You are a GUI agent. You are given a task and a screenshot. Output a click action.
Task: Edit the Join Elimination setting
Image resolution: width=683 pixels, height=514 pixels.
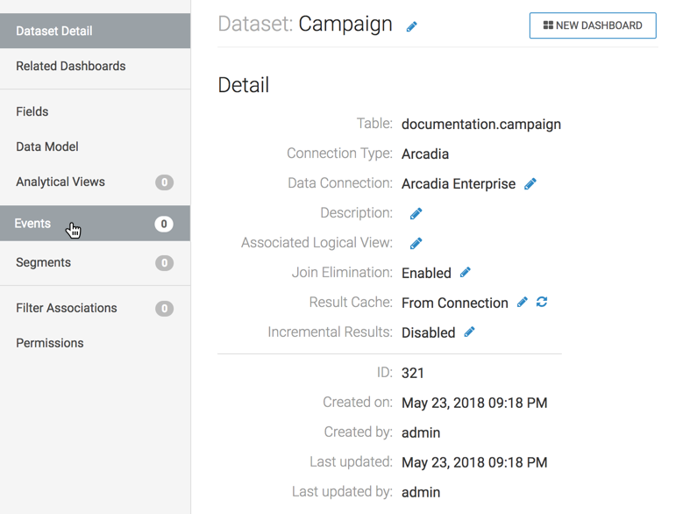466,273
